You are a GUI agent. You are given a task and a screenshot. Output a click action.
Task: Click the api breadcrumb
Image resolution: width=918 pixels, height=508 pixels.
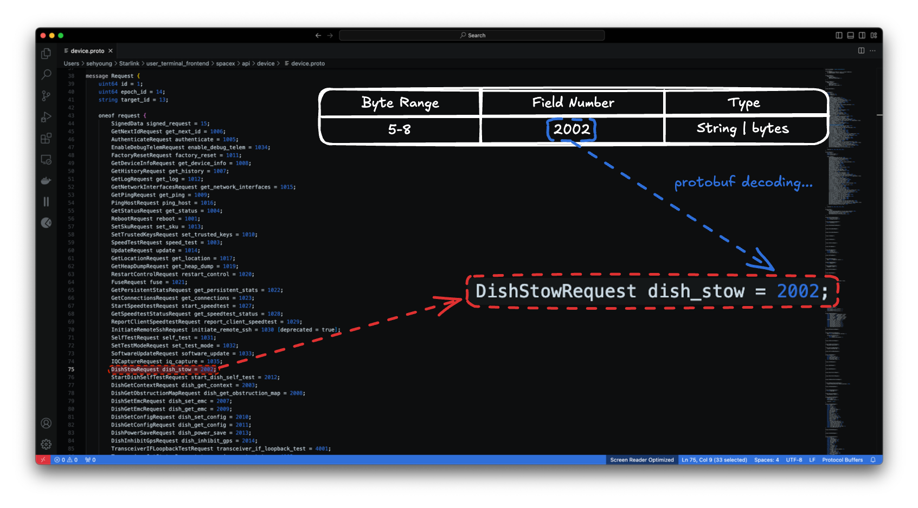pos(246,63)
